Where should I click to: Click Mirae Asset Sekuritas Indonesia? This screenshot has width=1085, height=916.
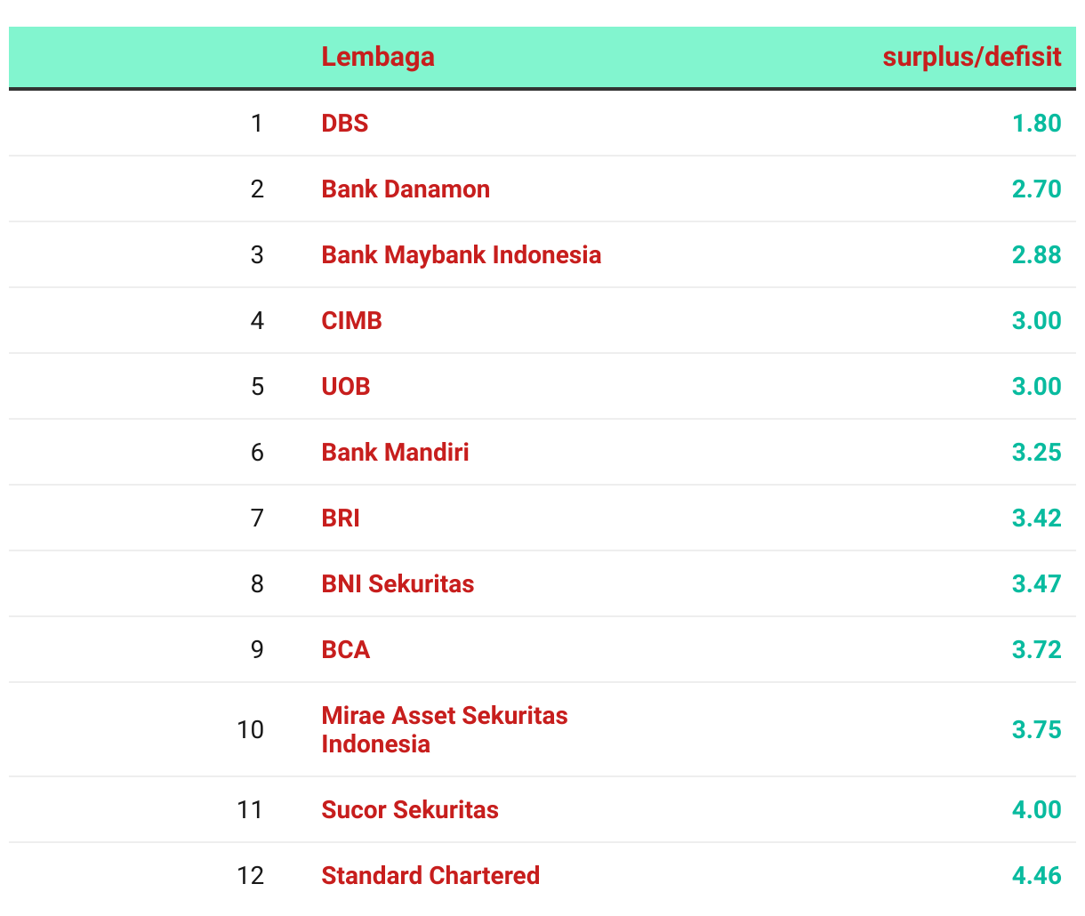tap(445, 729)
